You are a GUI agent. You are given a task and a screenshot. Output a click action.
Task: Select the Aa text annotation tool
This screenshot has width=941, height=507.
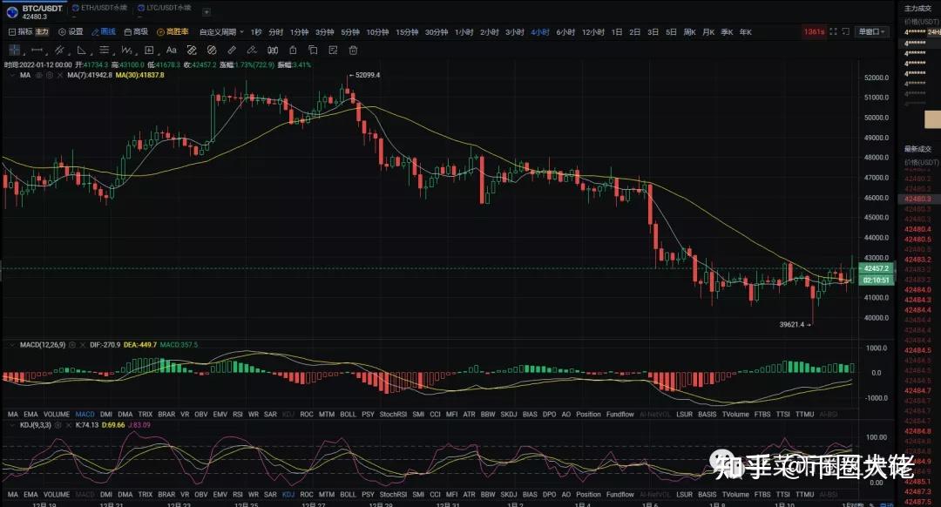coord(171,50)
